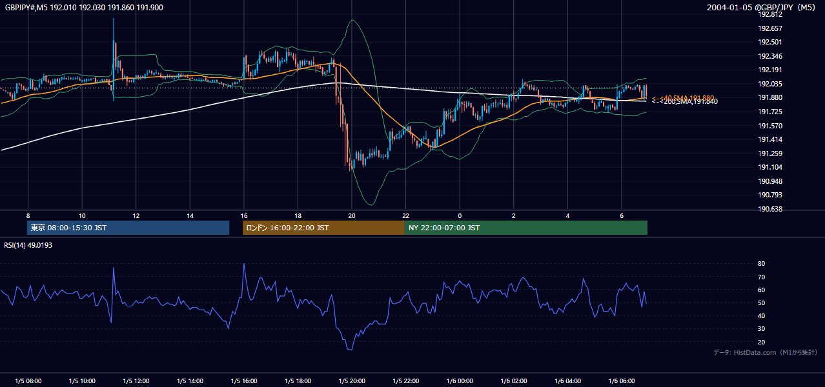Viewport: 825px width, 387px height.
Task: Click hour label 22 under price chart
Action: click(x=405, y=215)
